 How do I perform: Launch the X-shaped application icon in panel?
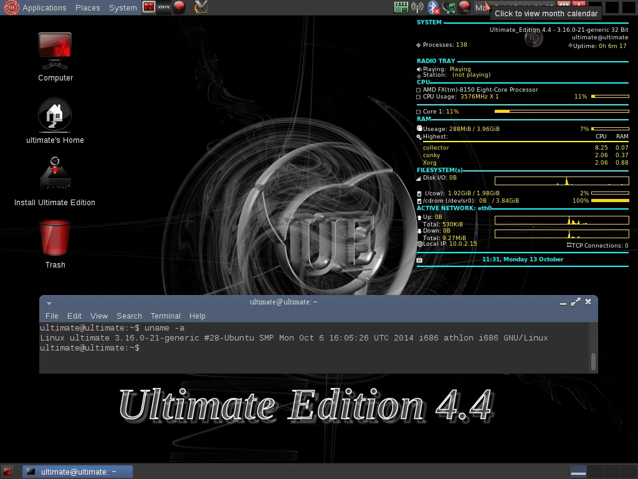[201, 7]
